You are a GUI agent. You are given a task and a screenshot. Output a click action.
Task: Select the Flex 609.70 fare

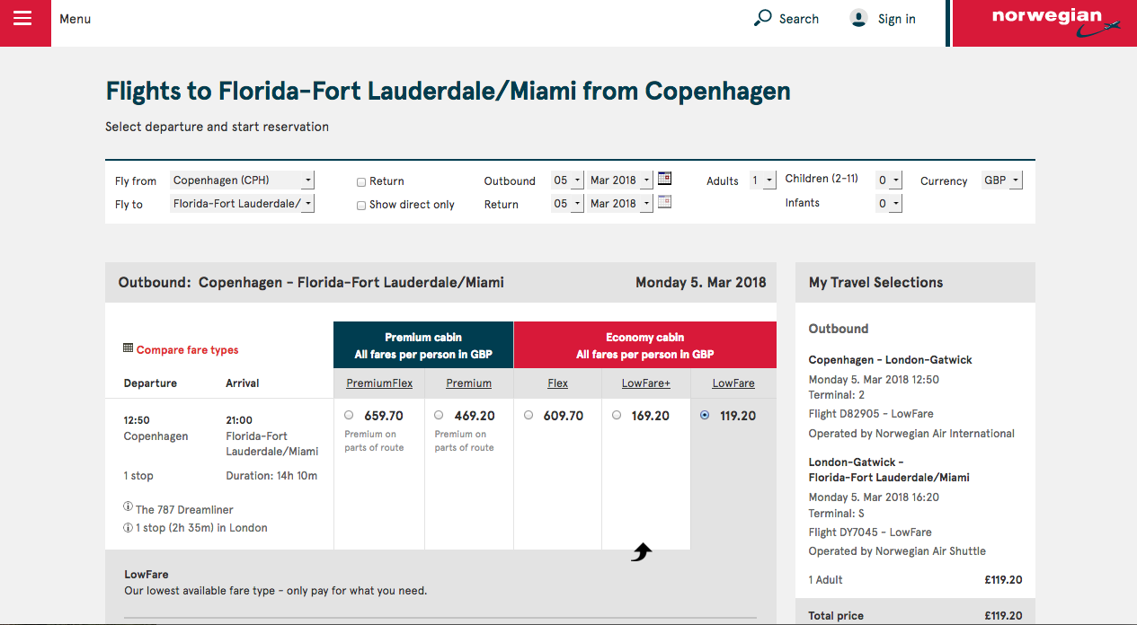(529, 415)
